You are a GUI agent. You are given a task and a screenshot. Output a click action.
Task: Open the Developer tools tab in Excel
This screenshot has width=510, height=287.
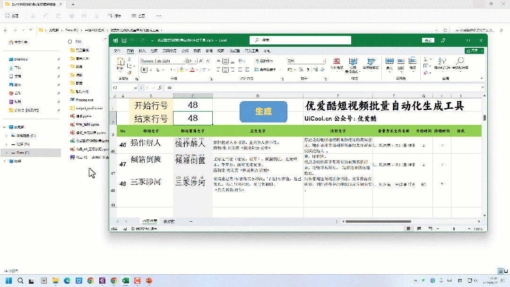click(x=251, y=51)
